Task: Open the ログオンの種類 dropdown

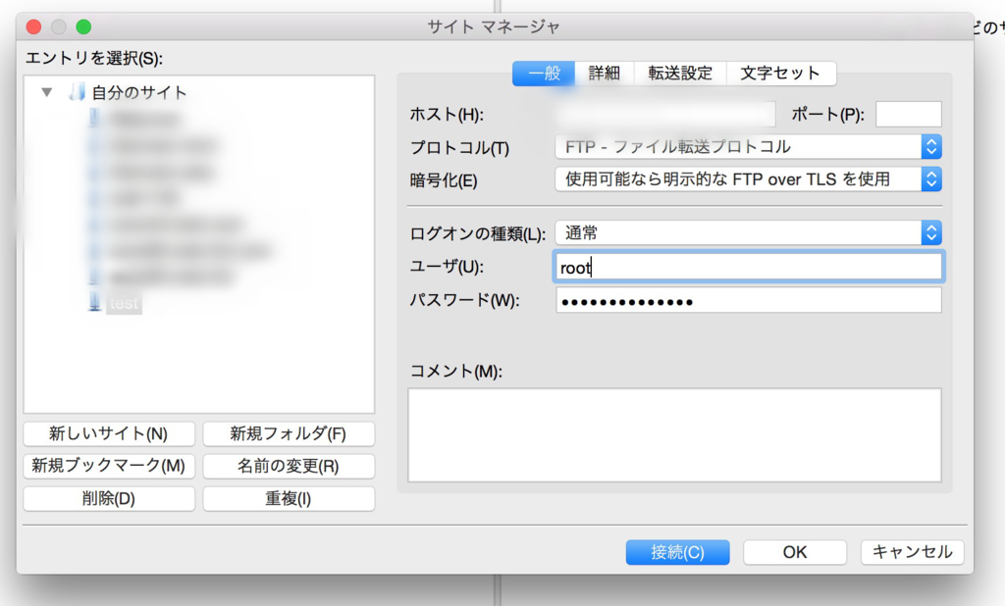Action: 748,233
